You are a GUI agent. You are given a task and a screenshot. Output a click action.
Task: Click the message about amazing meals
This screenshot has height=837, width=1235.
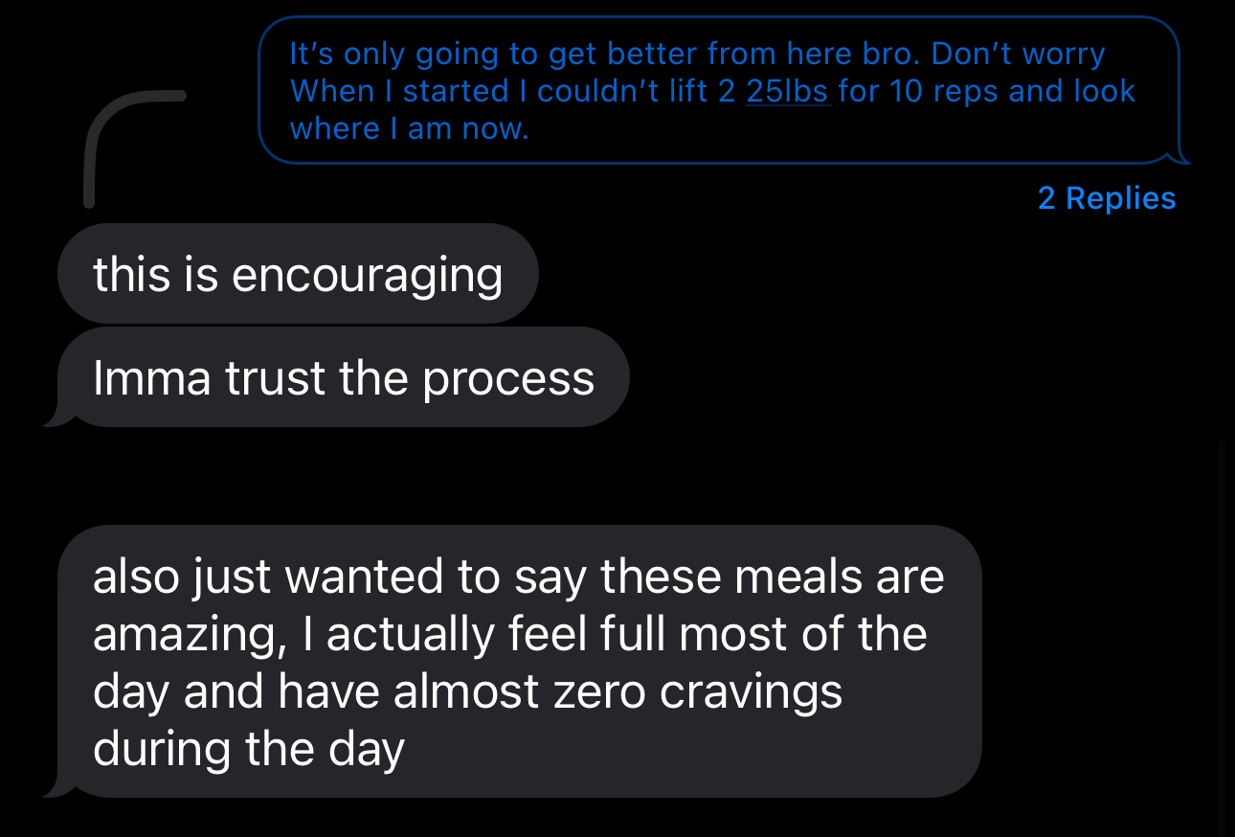tap(520, 661)
